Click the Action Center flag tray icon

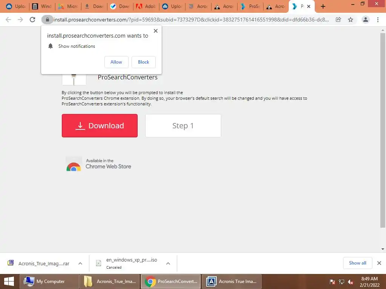(332, 281)
